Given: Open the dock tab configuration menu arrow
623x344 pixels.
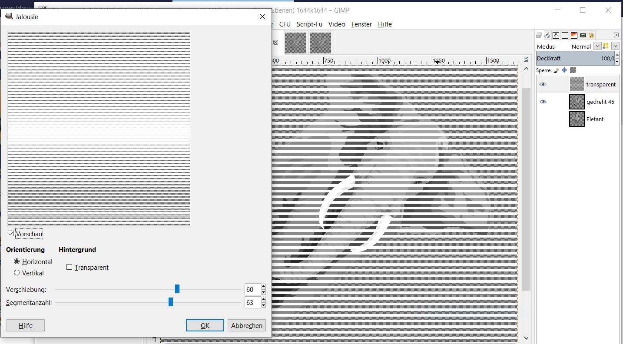Looking at the screenshot, I should tap(616, 35).
